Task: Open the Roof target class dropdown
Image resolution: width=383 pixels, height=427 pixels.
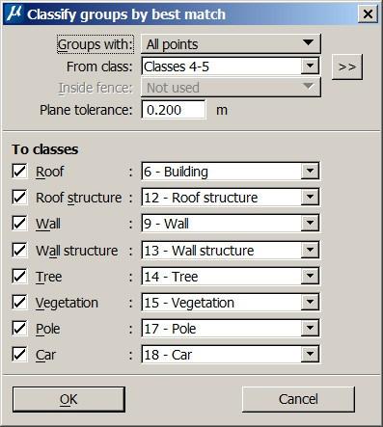Action: 231,171
